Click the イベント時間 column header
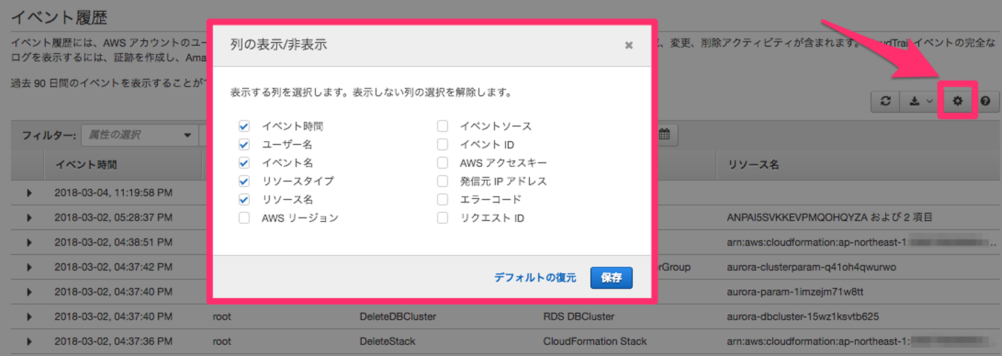Viewport: 1002px width, 356px height. click(86, 165)
